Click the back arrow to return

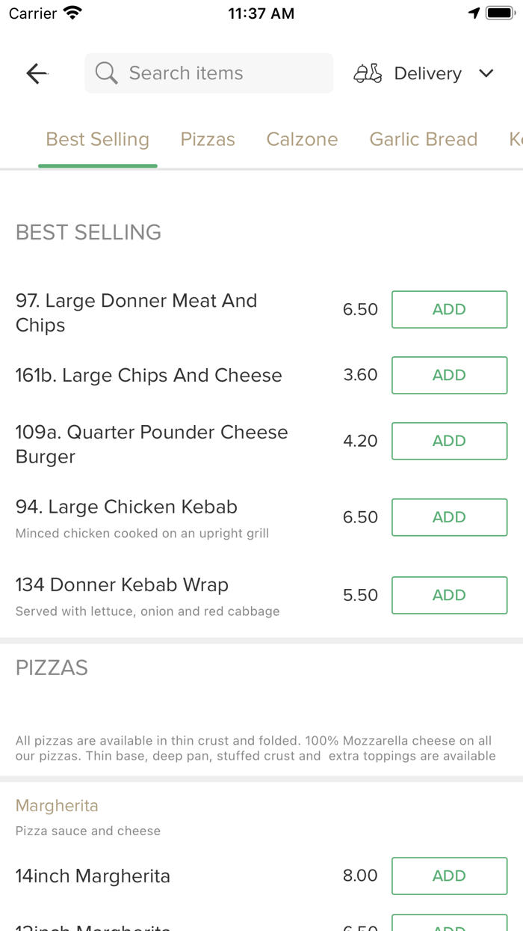click(x=36, y=73)
